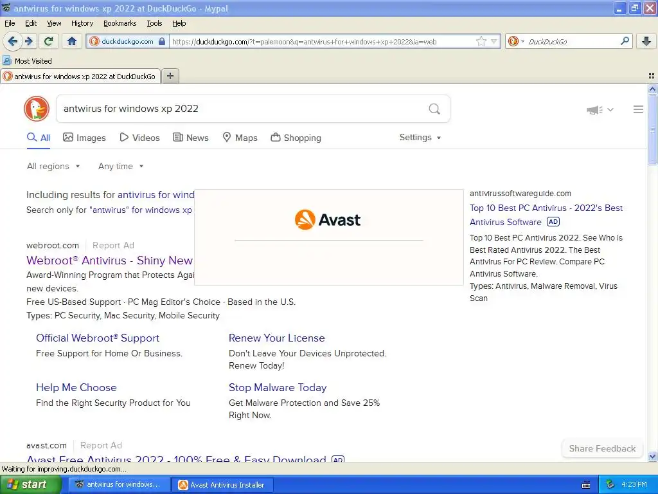The image size is (658, 494).
Task: Switch to the Images tab
Action: point(84,138)
